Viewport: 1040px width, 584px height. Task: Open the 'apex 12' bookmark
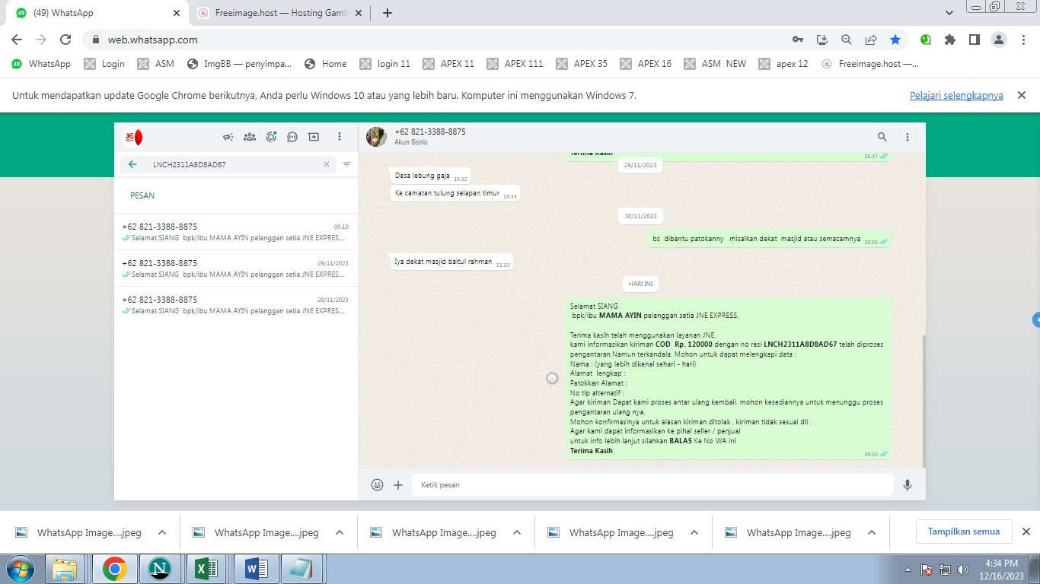click(x=783, y=64)
